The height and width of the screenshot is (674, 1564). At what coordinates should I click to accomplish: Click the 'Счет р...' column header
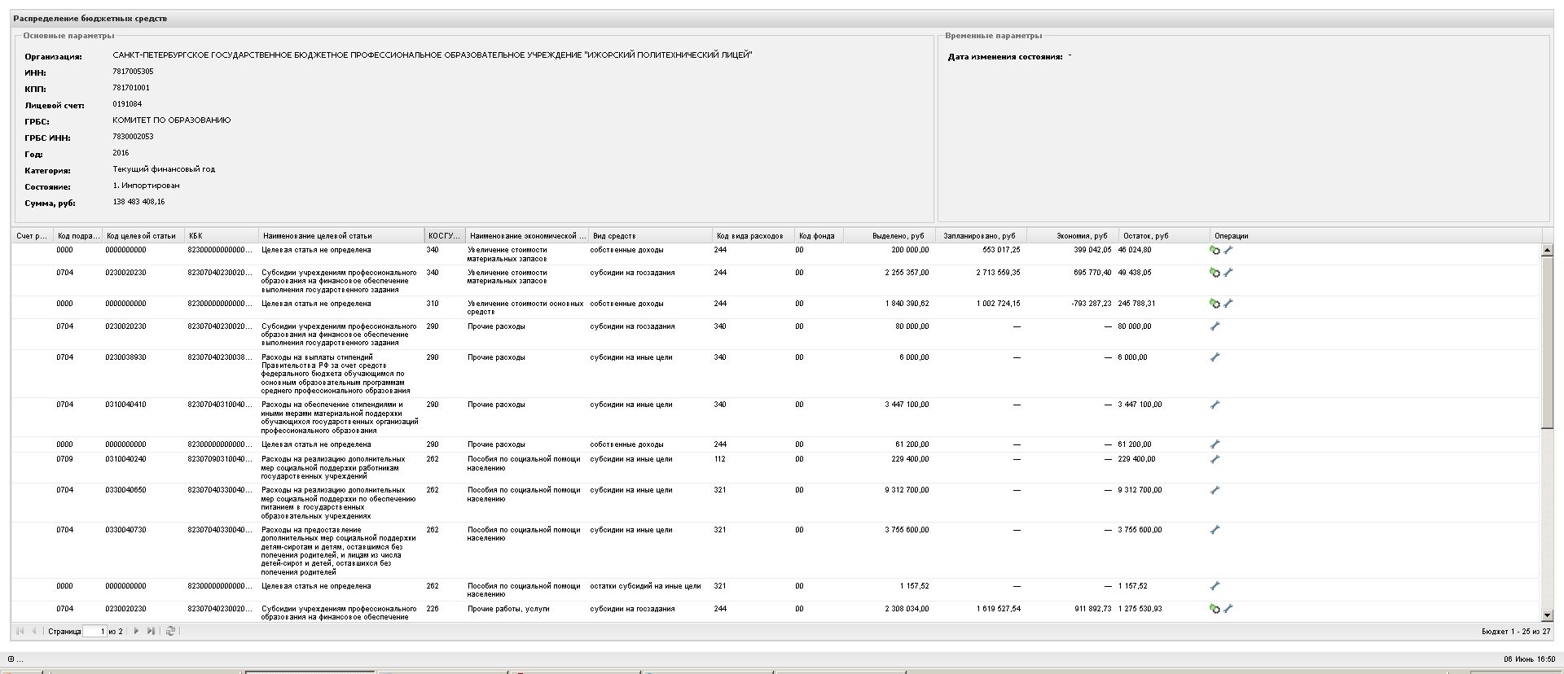33,236
